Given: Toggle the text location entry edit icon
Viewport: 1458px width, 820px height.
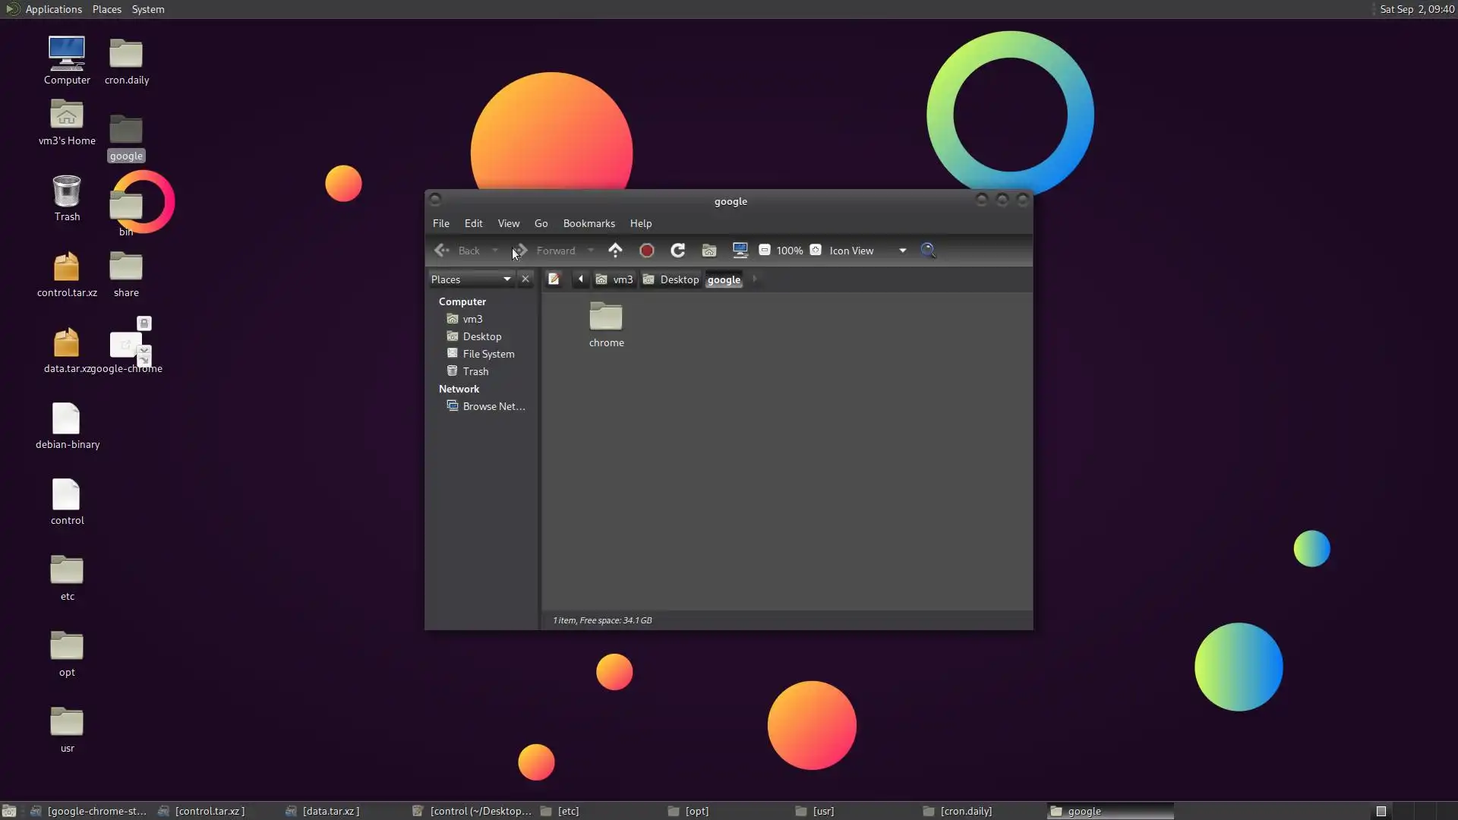Looking at the screenshot, I should pyautogui.click(x=554, y=279).
